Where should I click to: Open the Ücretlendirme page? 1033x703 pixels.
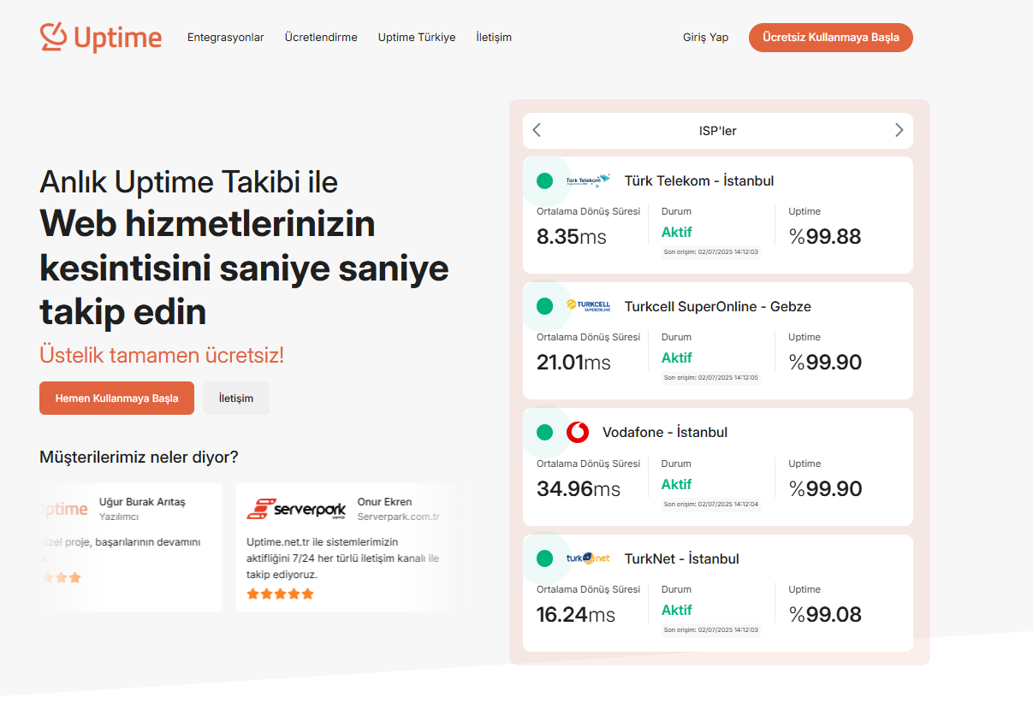point(321,38)
